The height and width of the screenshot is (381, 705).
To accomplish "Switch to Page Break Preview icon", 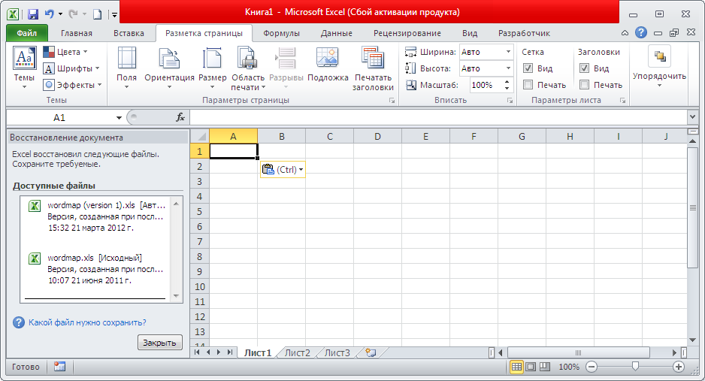I will 544,367.
